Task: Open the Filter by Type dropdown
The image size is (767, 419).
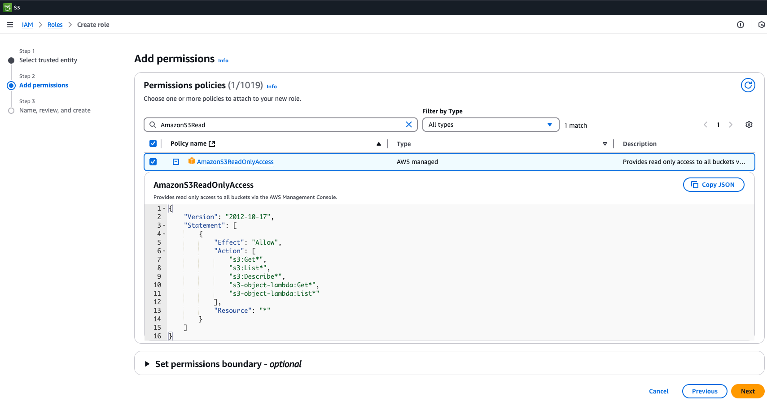Action: [x=491, y=125]
